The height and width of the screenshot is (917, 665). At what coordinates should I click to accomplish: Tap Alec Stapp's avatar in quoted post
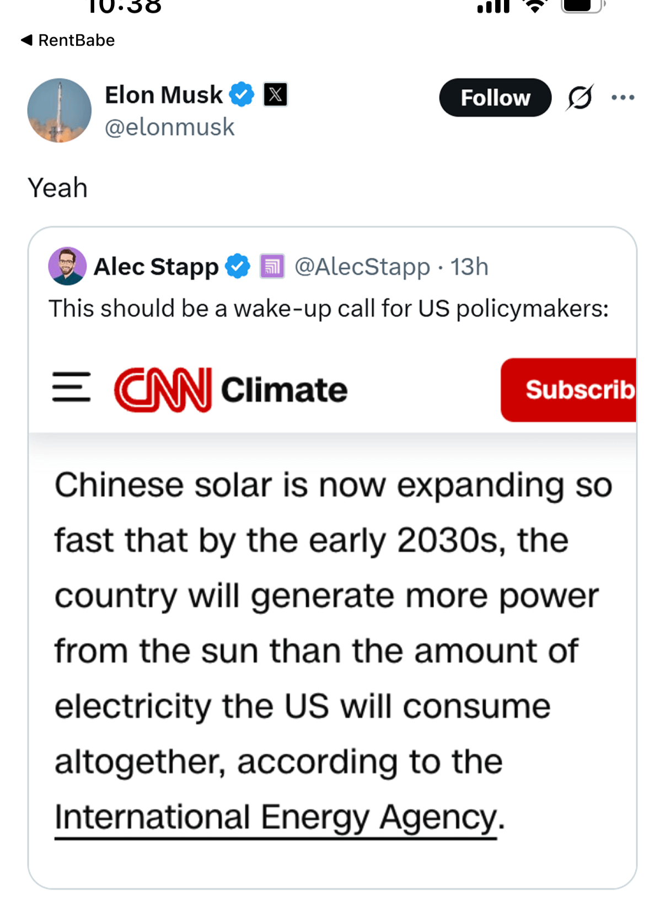click(67, 266)
